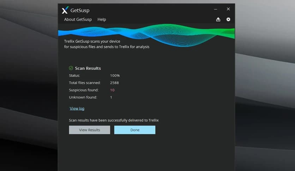Click the Done button
The width and height of the screenshot is (295, 171).
pos(135,130)
